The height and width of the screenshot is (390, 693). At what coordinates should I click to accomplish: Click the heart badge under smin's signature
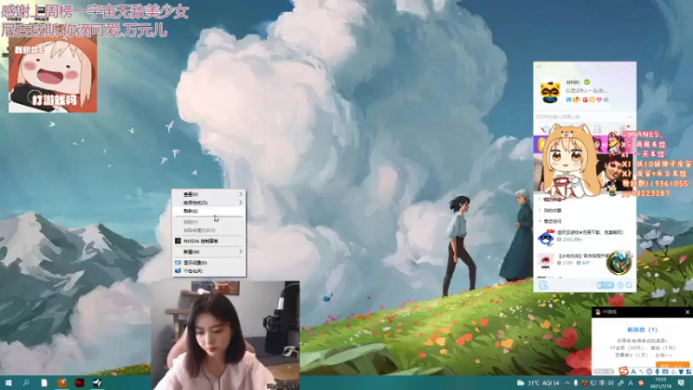click(599, 100)
